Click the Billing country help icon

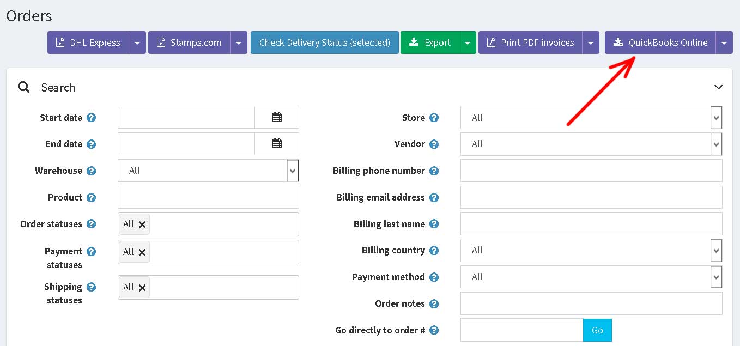point(434,251)
